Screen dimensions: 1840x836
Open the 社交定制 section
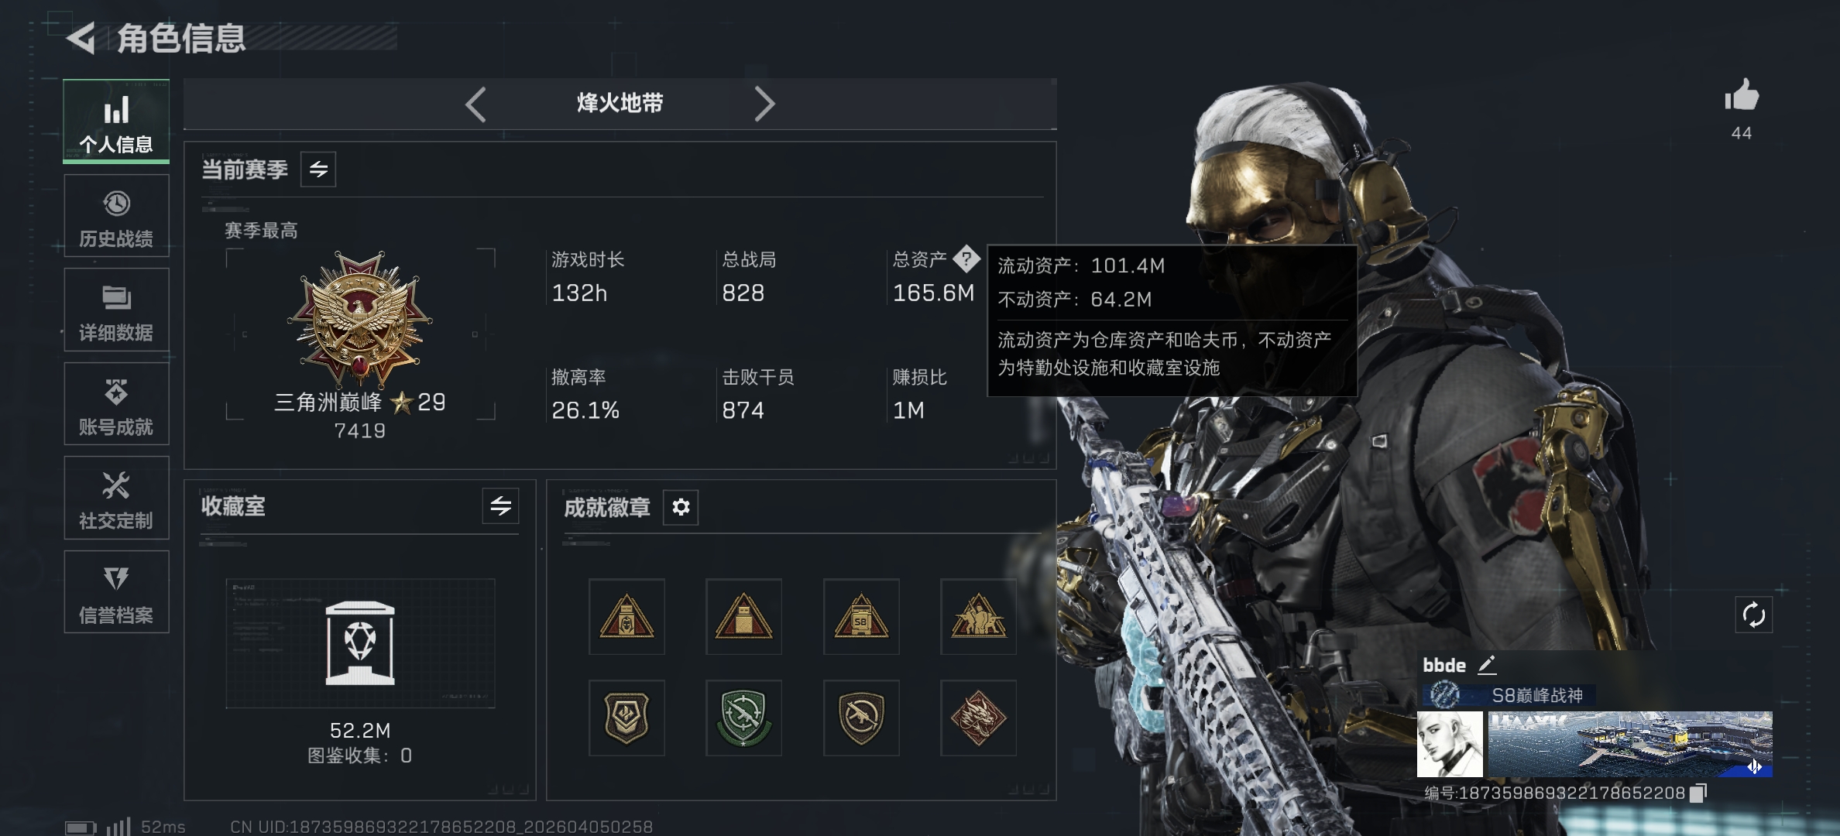[x=116, y=498]
